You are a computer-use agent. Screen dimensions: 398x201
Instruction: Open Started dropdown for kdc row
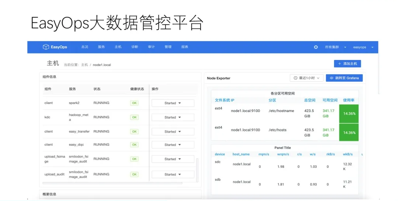(x=173, y=117)
